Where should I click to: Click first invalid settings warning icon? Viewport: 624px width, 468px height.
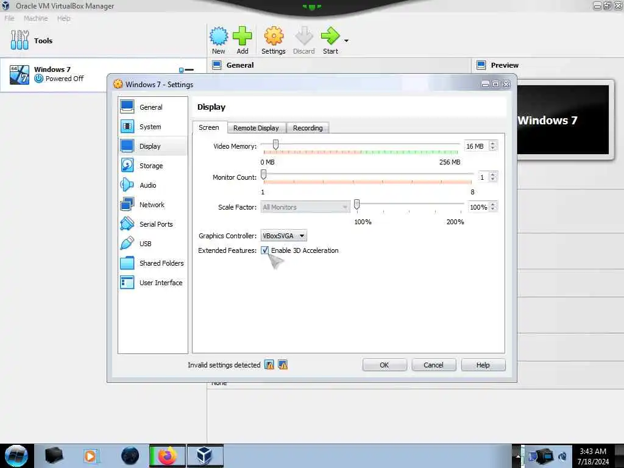coord(269,364)
